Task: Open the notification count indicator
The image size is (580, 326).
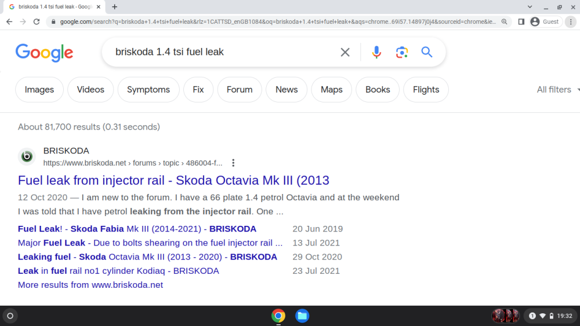Action: coord(532,316)
